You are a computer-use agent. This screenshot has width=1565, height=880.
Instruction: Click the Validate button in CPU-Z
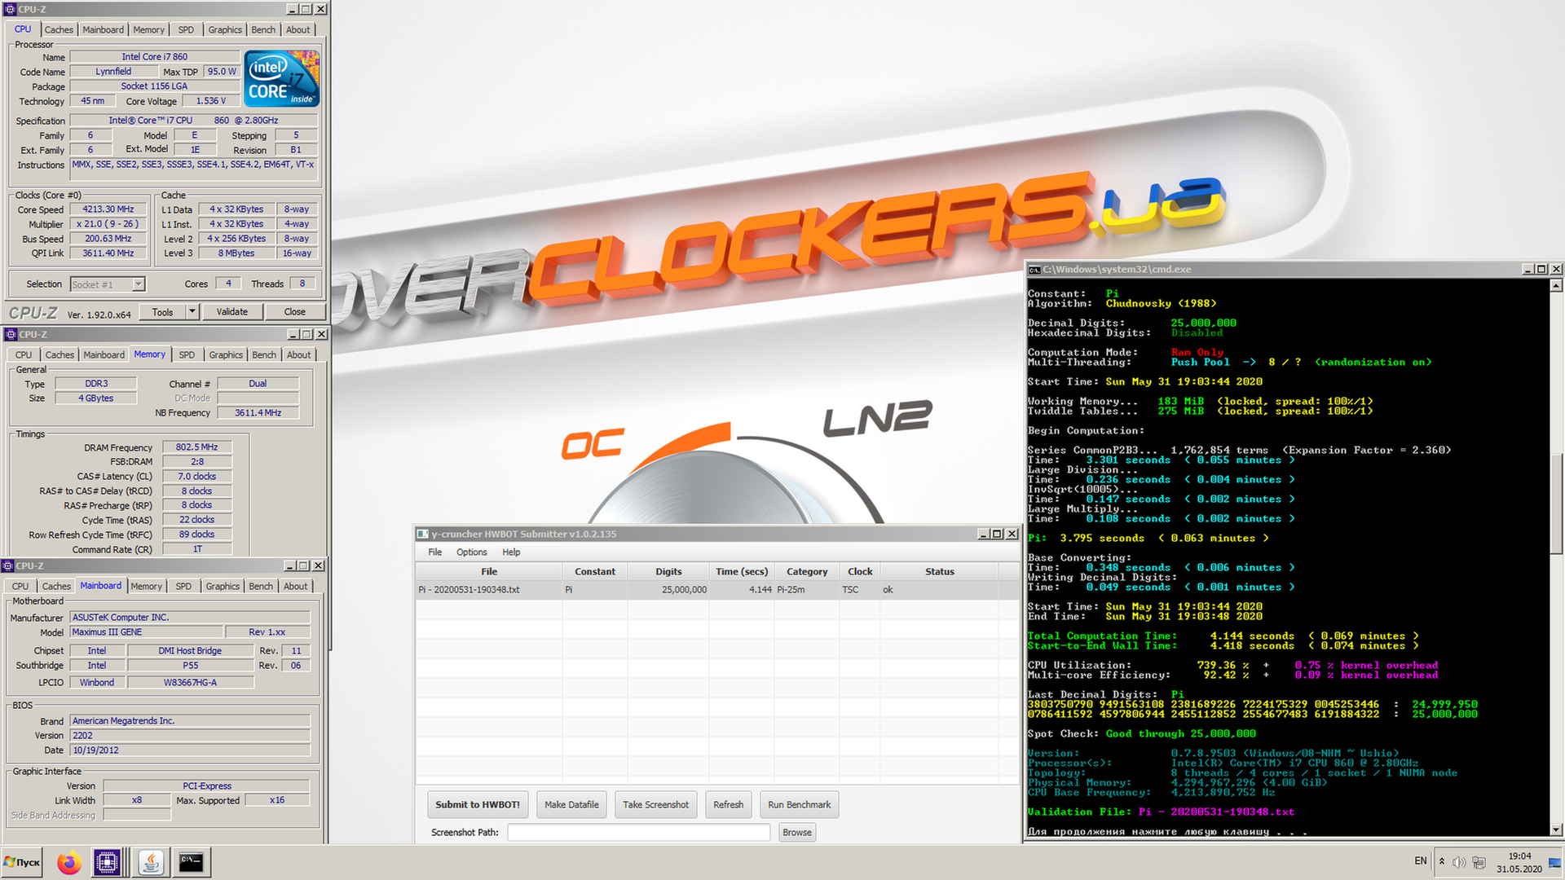pyautogui.click(x=231, y=311)
